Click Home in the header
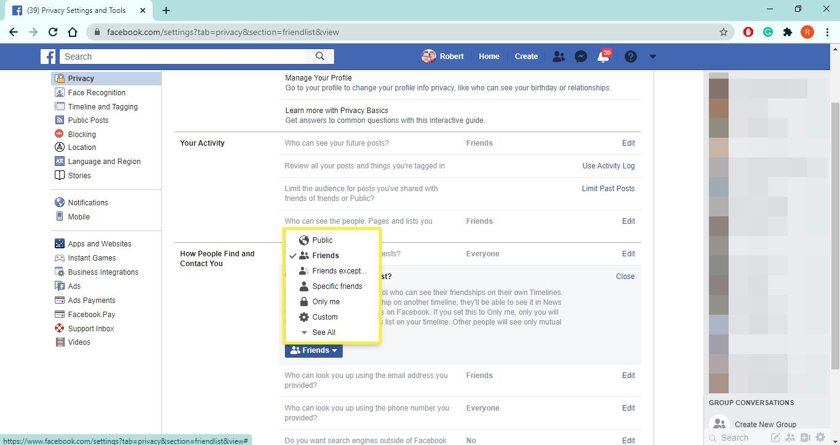This screenshot has height=445, width=840. [489, 57]
